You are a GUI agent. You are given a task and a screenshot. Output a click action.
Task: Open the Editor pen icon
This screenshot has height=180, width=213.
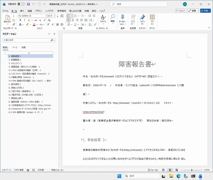[x=143, y=17]
